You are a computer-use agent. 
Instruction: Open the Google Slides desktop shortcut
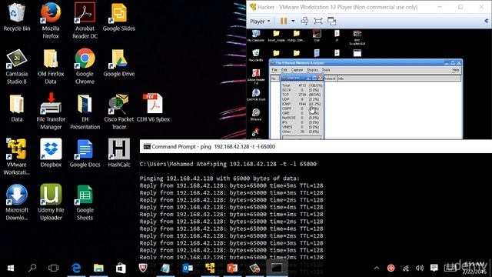[x=118, y=17]
